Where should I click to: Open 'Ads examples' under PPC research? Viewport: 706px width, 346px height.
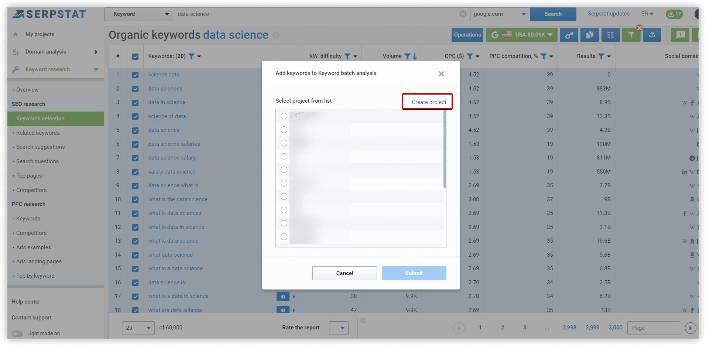click(x=33, y=247)
